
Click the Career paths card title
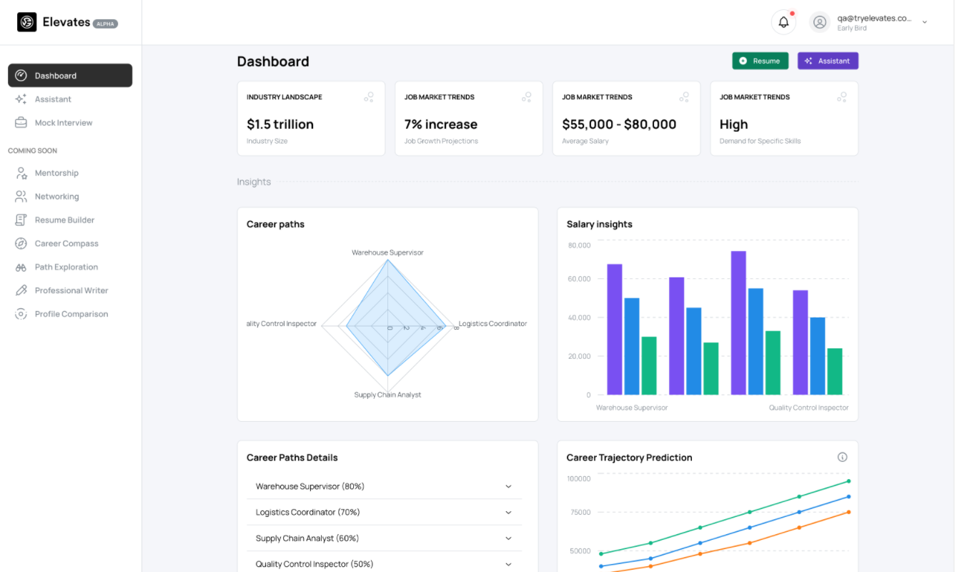point(275,225)
